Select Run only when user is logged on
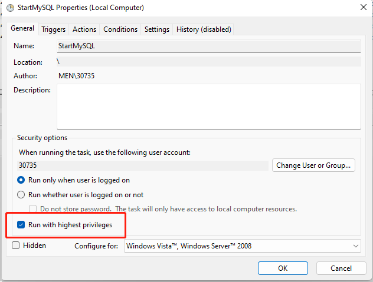373x282 pixels. click(22, 180)
